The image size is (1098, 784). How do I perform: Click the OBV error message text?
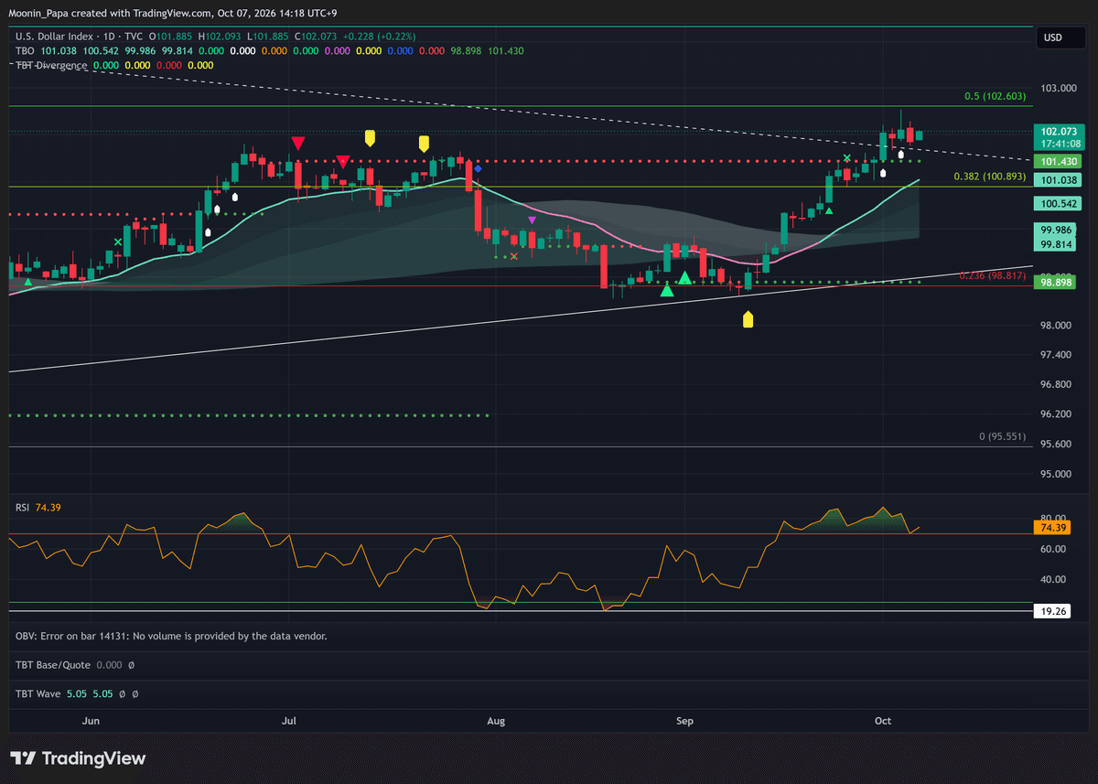[x=171, y=636]
